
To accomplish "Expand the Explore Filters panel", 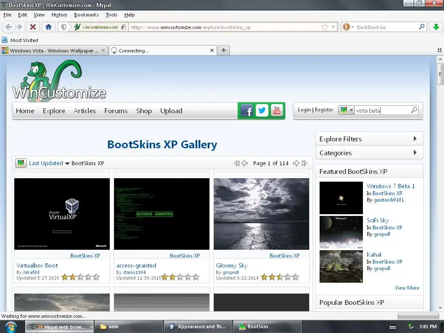I will [369, 139].
